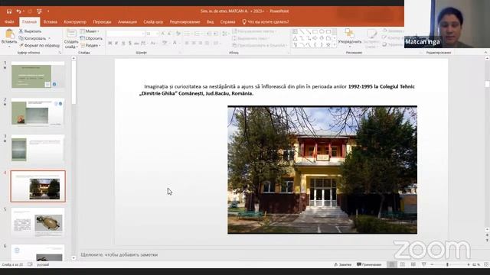Click the slide text paragraph about 1992-1995
The height and width of the screenshot is (275, 490).
click(x=277, y=90)
